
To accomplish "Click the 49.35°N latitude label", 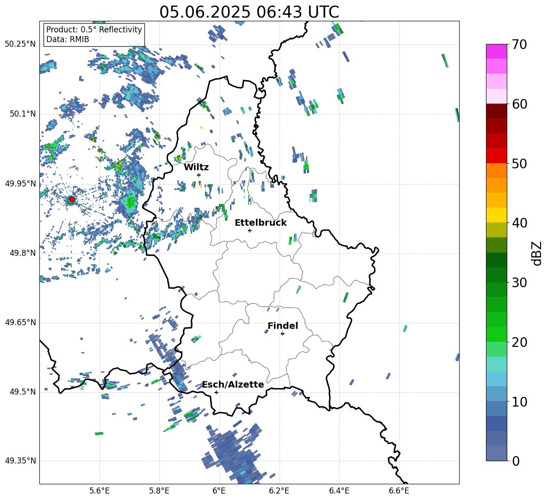I will tap(20, 461).
